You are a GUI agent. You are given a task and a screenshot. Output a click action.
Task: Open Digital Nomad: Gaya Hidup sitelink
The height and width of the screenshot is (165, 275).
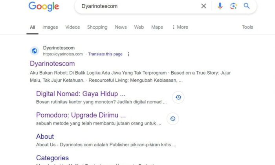click(x=81, y=93)
